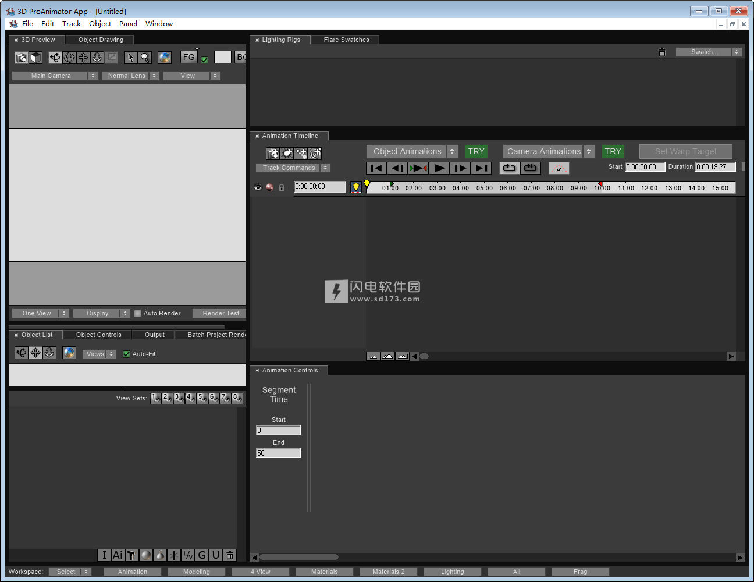Open the Object Animations dropdown
The image size is (754, 582).
(412, 151)
